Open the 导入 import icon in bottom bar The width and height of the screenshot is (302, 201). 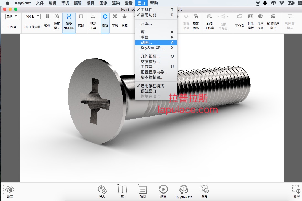pos(102,189)
